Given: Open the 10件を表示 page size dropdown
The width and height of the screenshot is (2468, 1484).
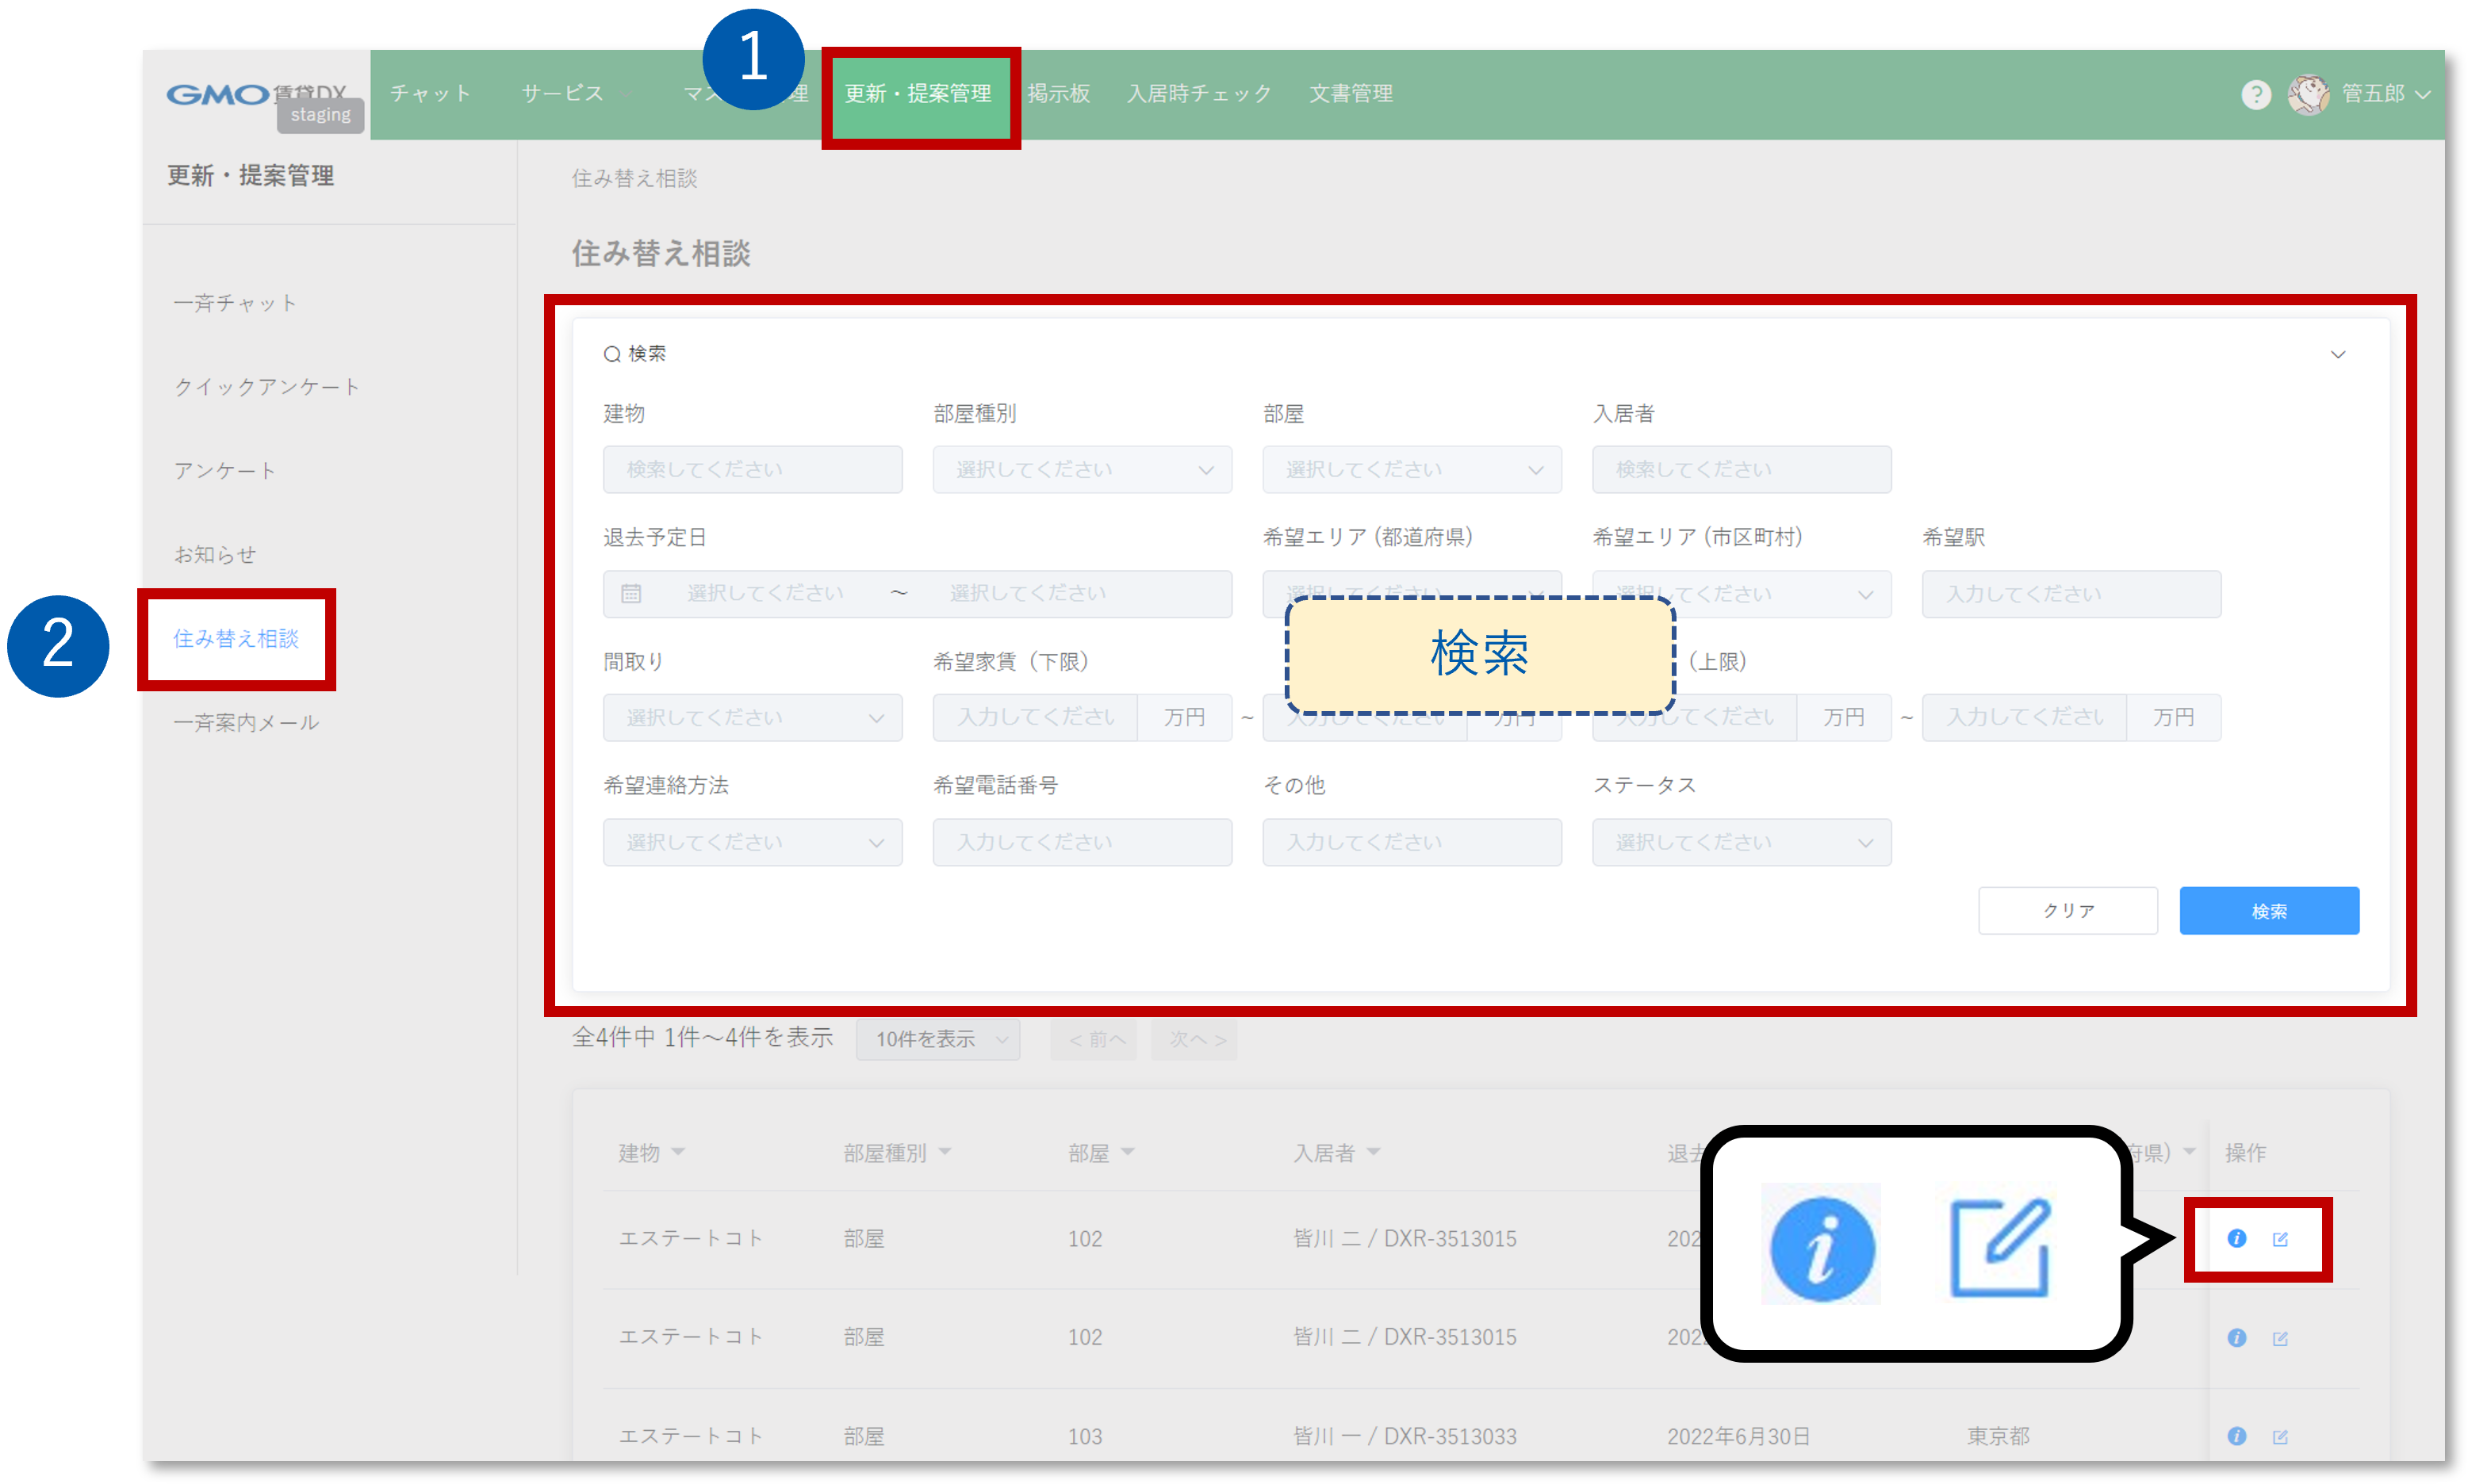Looking at the screenshot, I should [937, 1040].
